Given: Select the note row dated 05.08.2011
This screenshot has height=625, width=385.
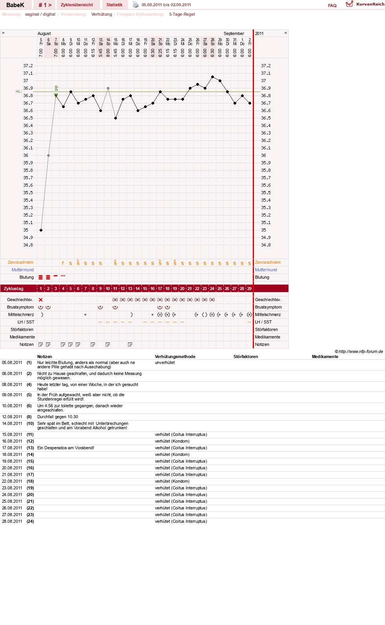Looking at the screenshot, I should pyautogui.click(x=192, y=365).
